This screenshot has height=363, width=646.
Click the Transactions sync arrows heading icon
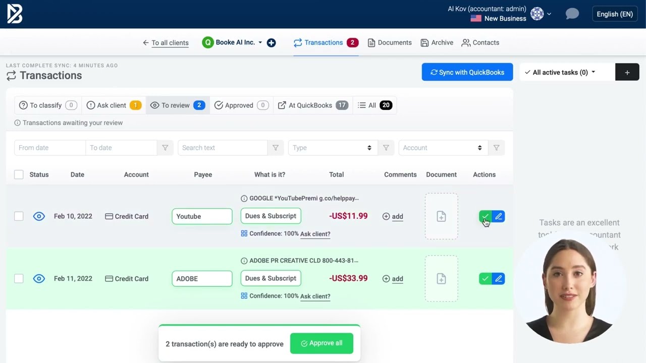click(x=11, y=76)
